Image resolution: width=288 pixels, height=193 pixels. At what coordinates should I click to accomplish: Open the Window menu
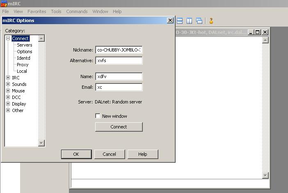coord(100,11)
